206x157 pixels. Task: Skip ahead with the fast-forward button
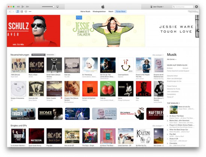point(27,7)
